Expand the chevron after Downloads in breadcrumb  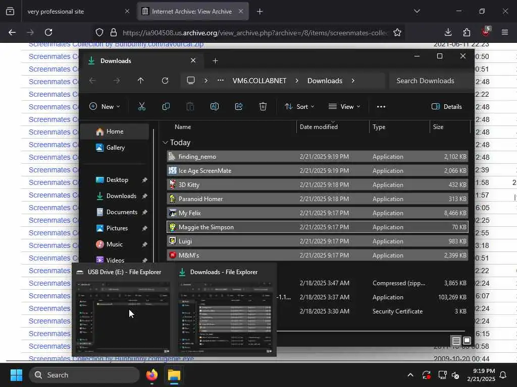click(353, 81)
